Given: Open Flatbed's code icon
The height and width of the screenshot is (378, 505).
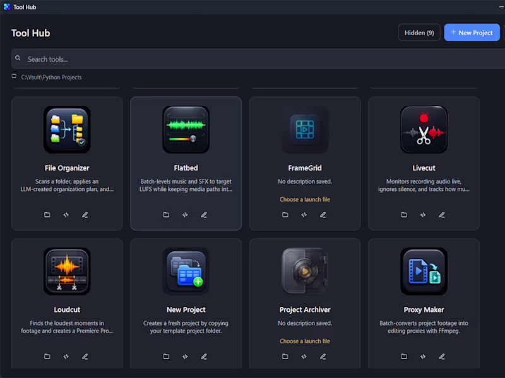Looking at the screenshot, I should [x=185, y=215].
